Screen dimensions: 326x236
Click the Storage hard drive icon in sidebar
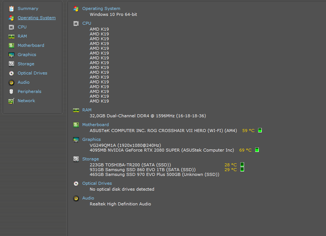tap(11, 64)
